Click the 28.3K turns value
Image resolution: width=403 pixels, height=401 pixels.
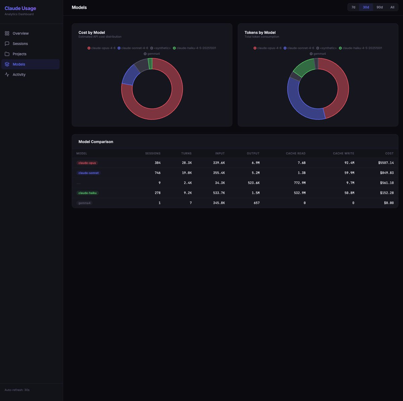[187, 163]
